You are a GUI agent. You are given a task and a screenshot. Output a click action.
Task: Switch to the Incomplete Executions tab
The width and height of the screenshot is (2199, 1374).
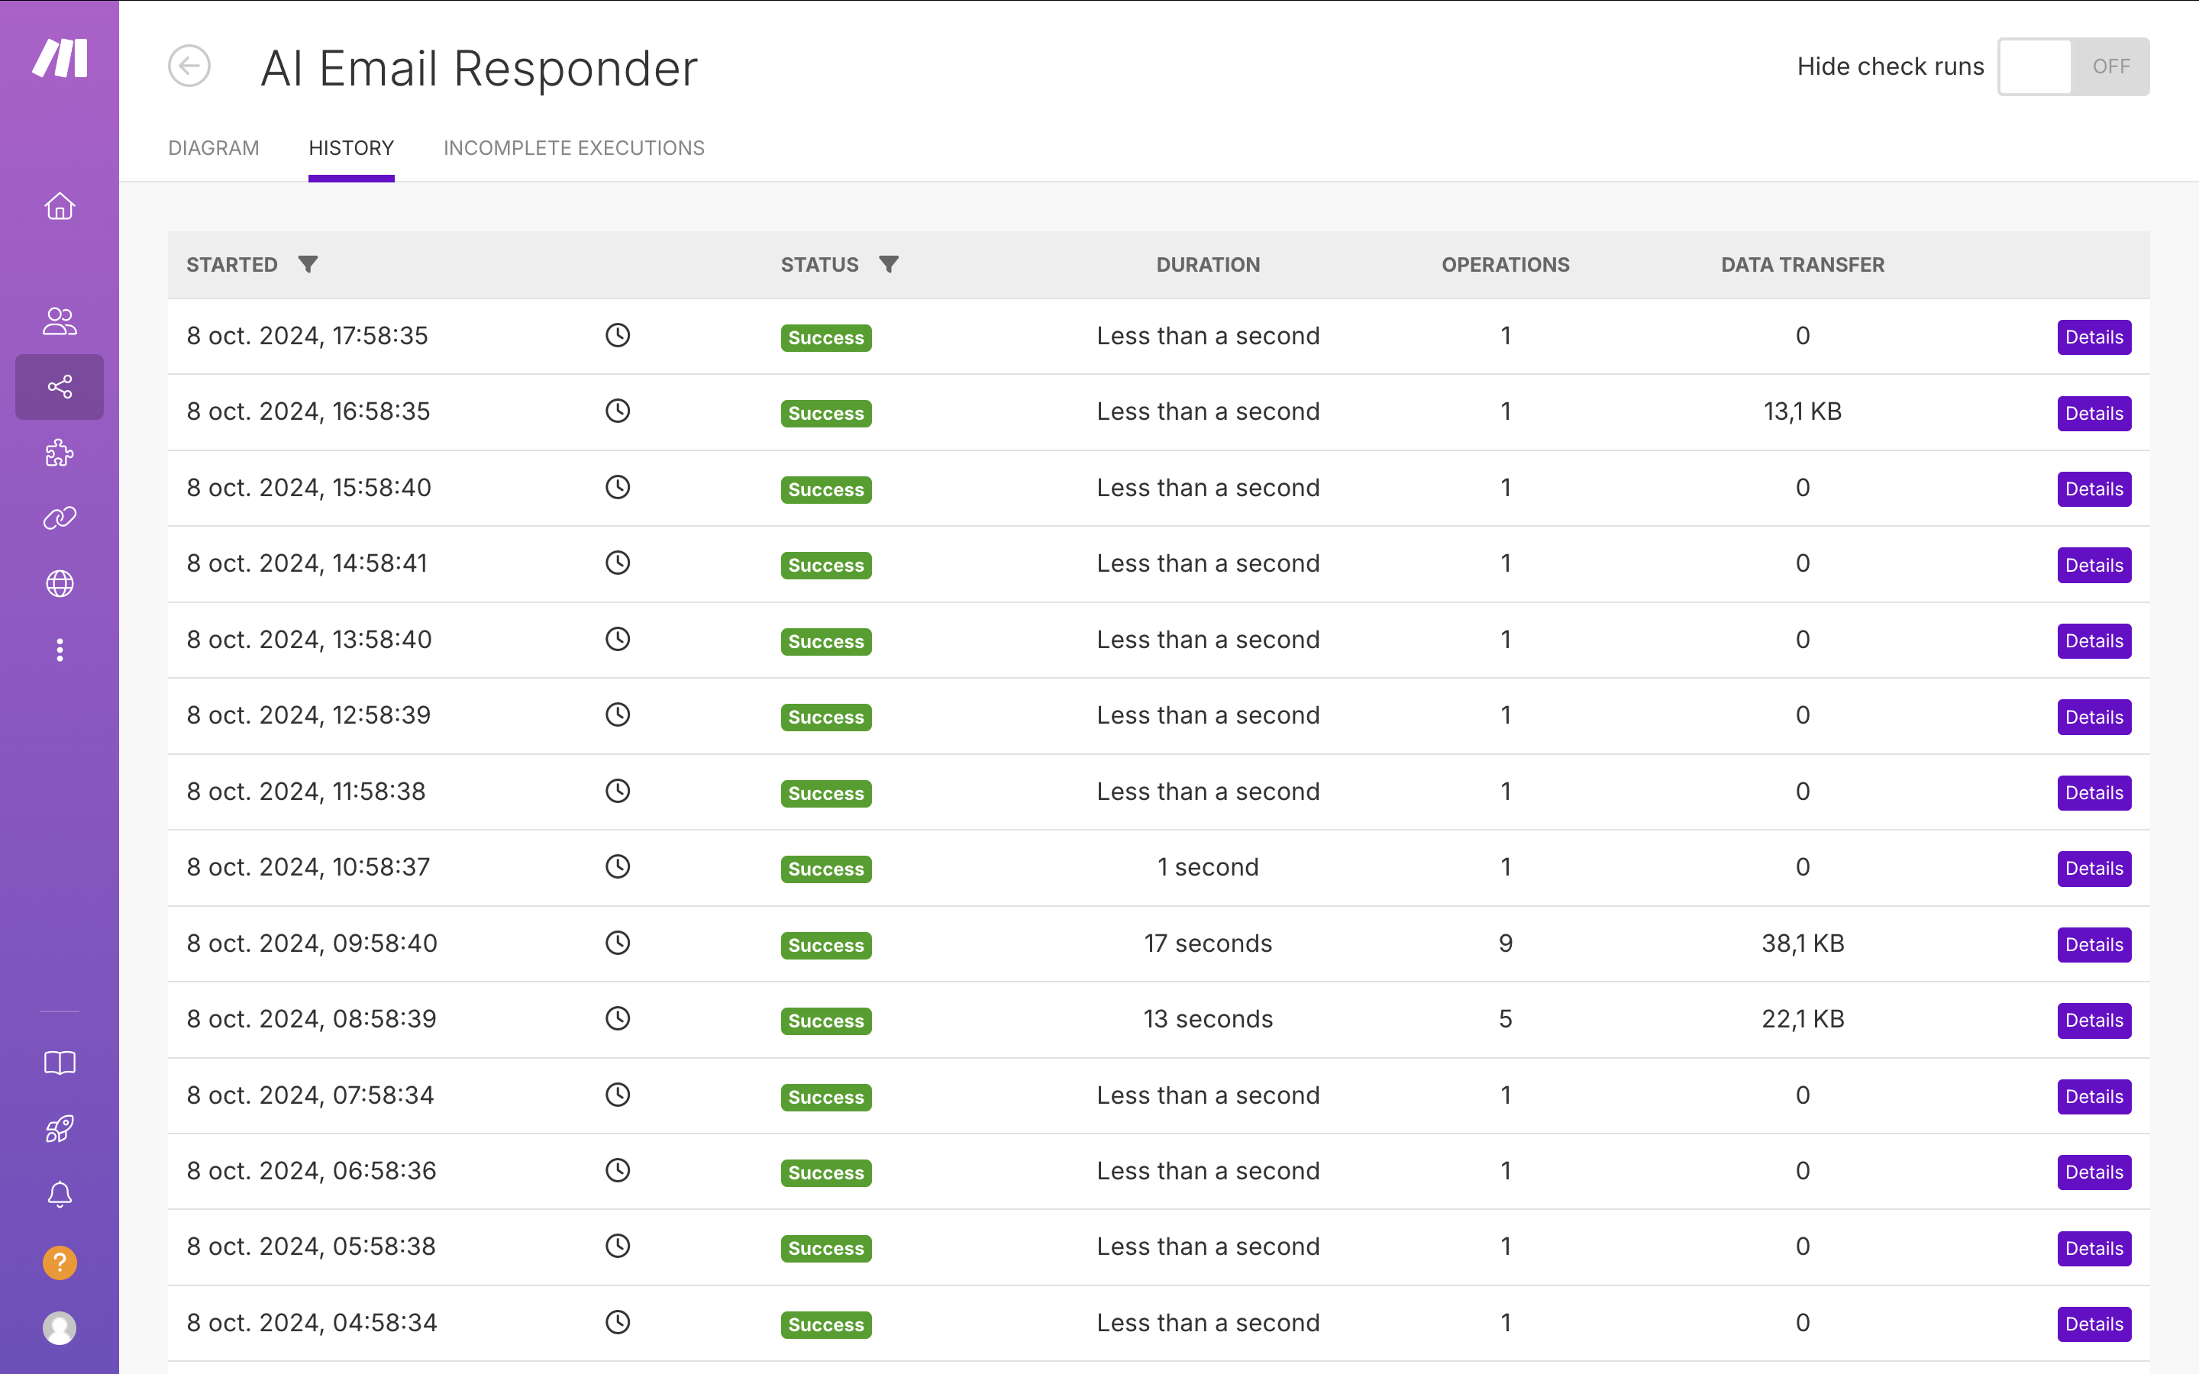(573, 148)
